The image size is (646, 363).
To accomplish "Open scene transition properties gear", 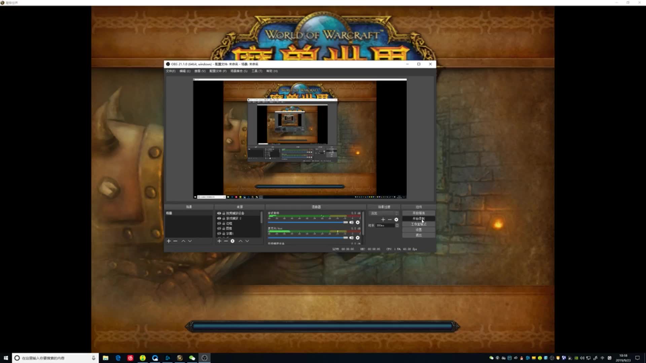I will tap(396, 219).
